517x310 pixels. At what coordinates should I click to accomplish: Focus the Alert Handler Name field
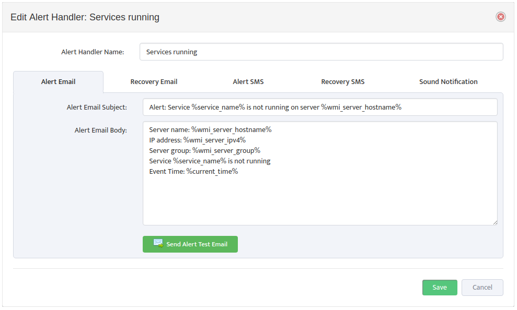(x=321, y=52)
